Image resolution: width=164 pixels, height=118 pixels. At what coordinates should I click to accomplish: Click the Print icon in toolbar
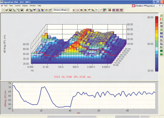pos(28,10)
